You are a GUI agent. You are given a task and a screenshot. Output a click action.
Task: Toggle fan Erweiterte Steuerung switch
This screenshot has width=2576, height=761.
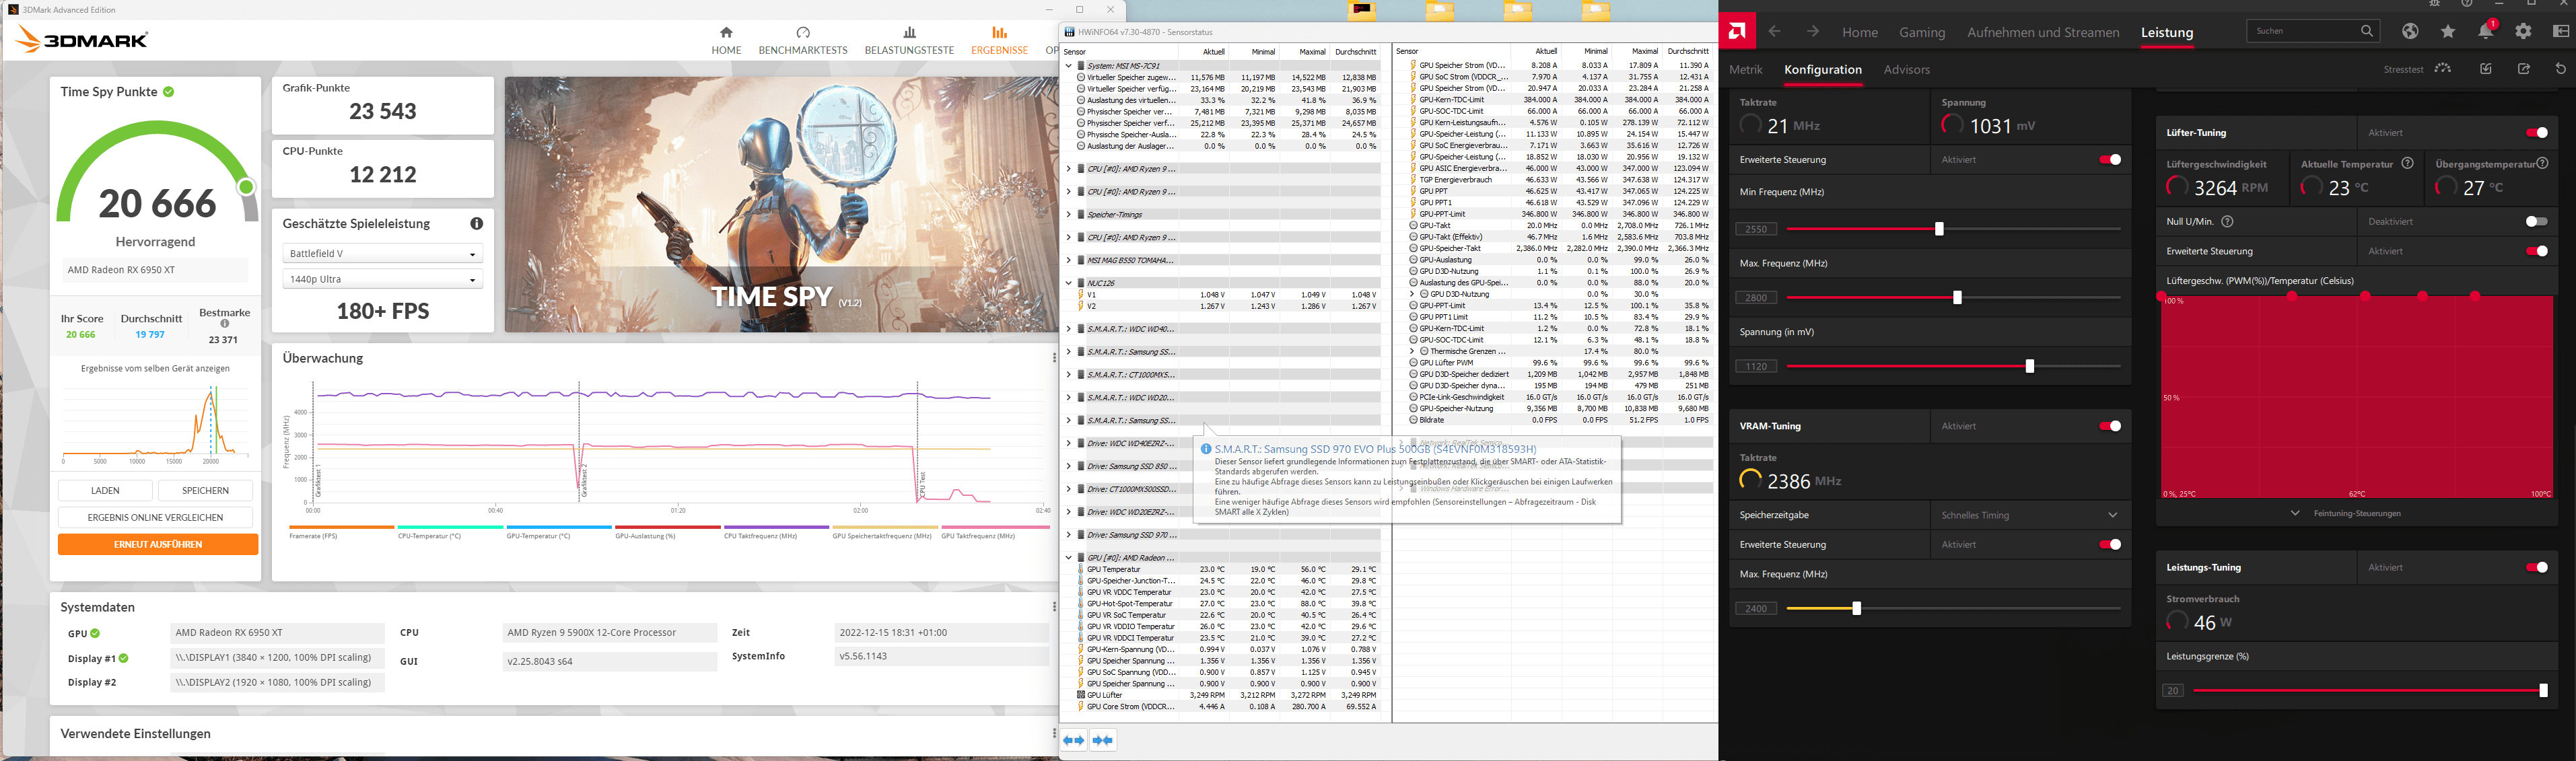coord(2536,251)
